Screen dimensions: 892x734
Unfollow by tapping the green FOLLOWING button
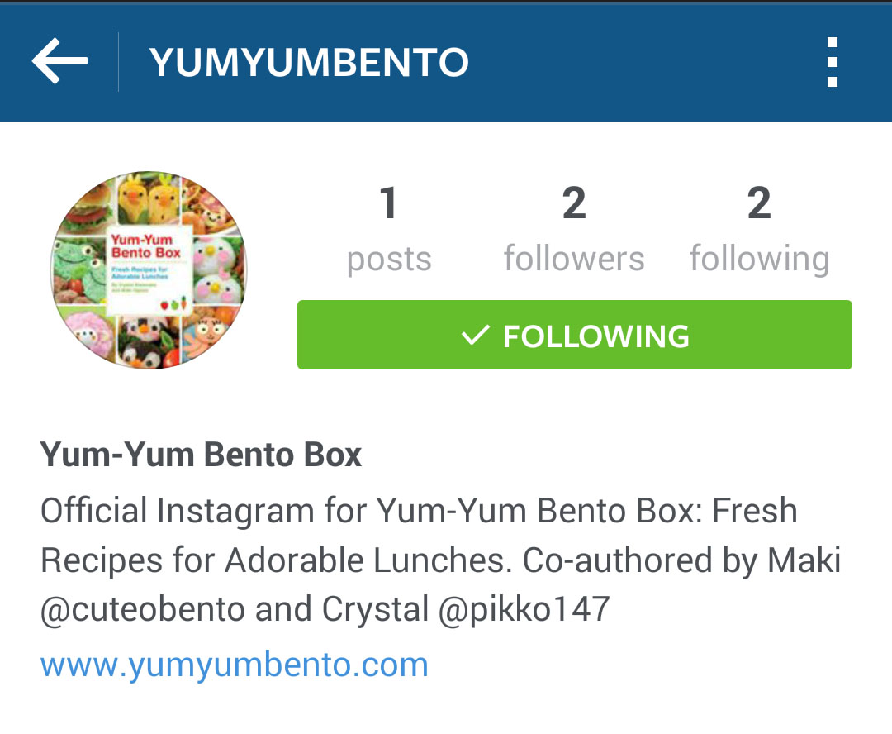tap(575, 335)
